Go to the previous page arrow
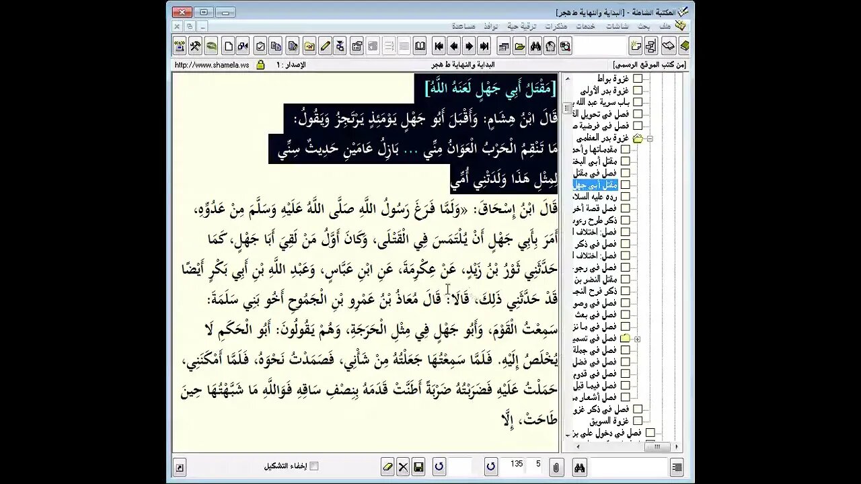Image resolution: width=861 pixels, height=484 pixels. 454,46
